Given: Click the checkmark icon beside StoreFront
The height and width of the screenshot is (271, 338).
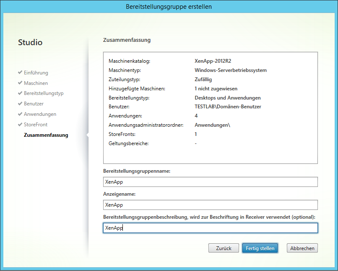Looking at the screenshot, I should coord(20,124).
